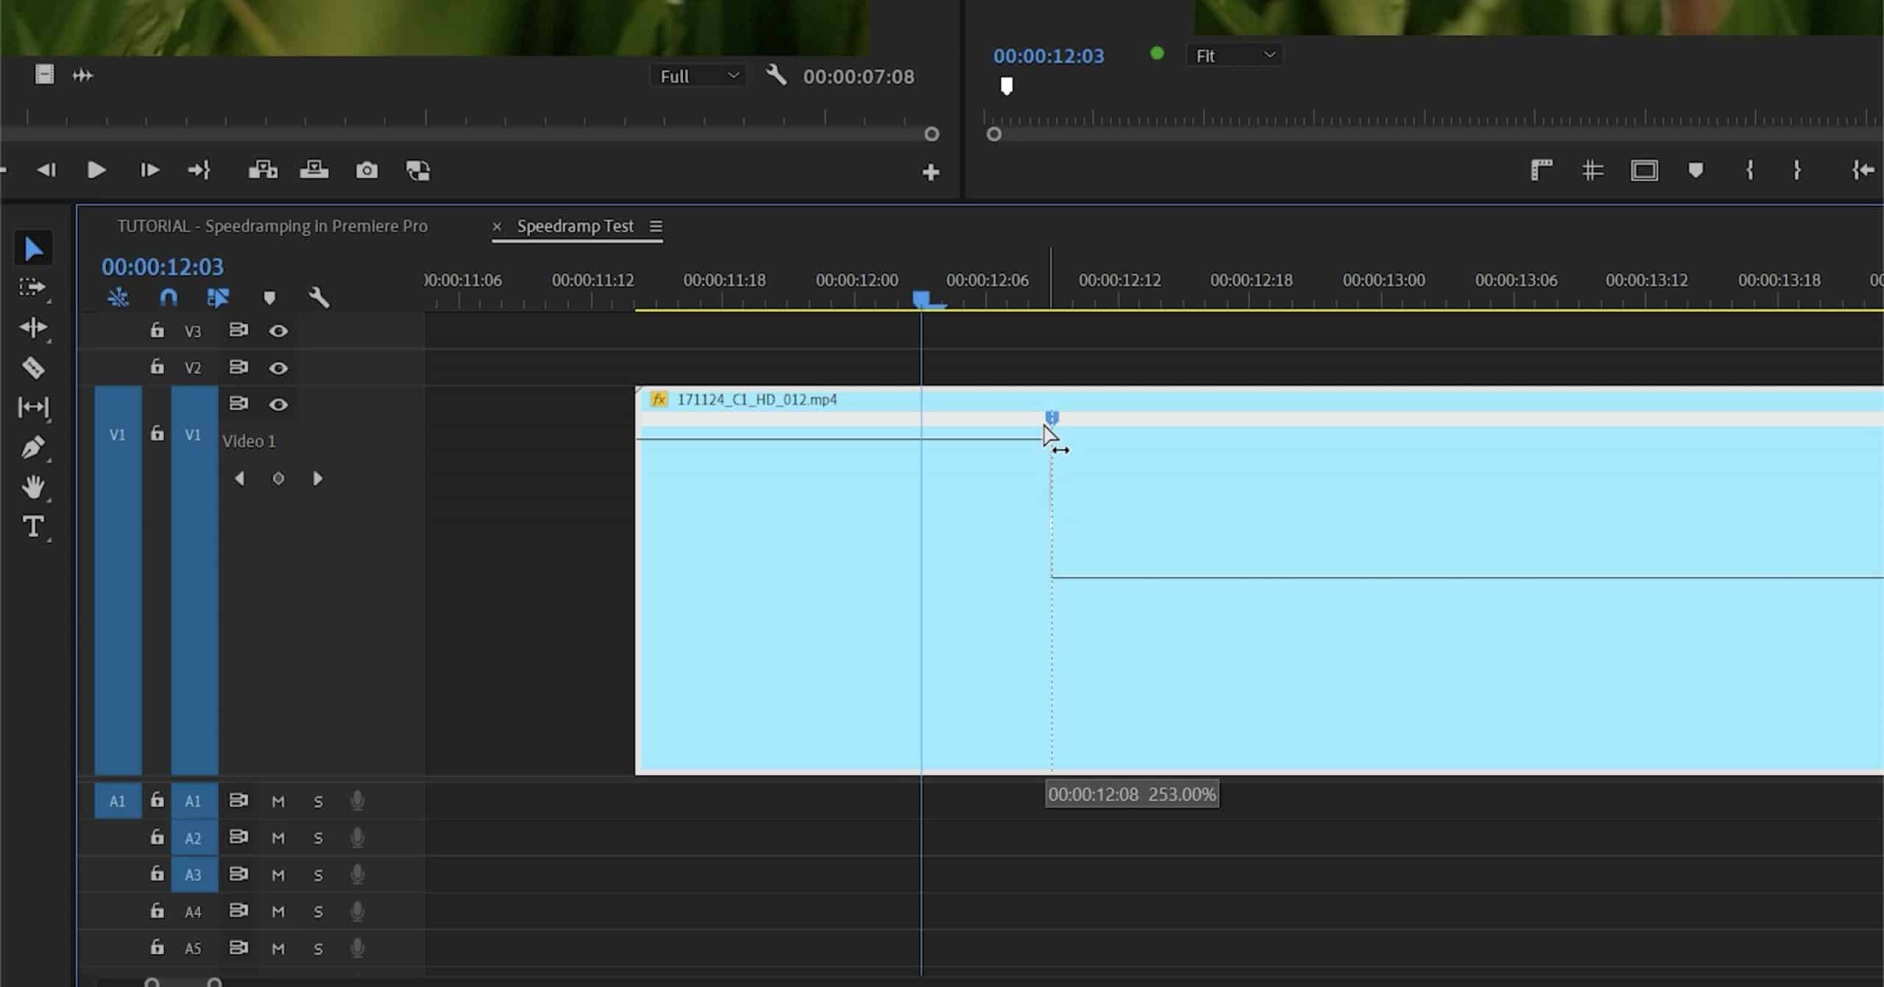Image resolution: width=1884 pixels, height=987 pixels.
Task: Solo track A2
Action: (318, 838)
